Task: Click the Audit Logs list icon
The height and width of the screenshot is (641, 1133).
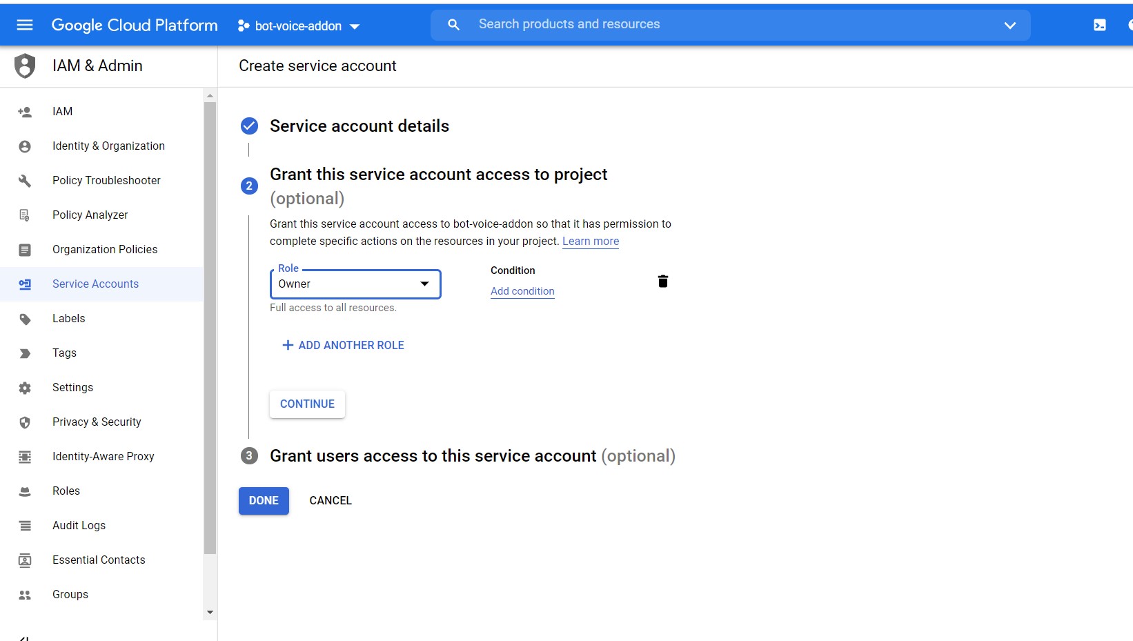Action: tap(25, 526)
